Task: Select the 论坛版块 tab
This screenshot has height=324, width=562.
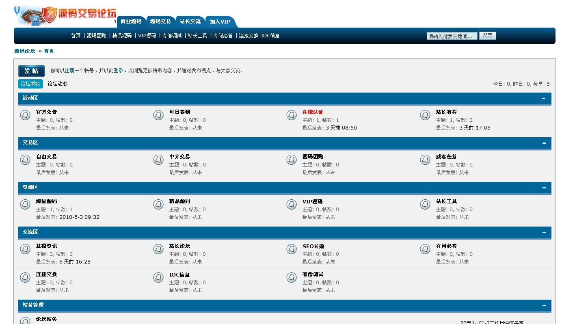Action: coord(30,84)
